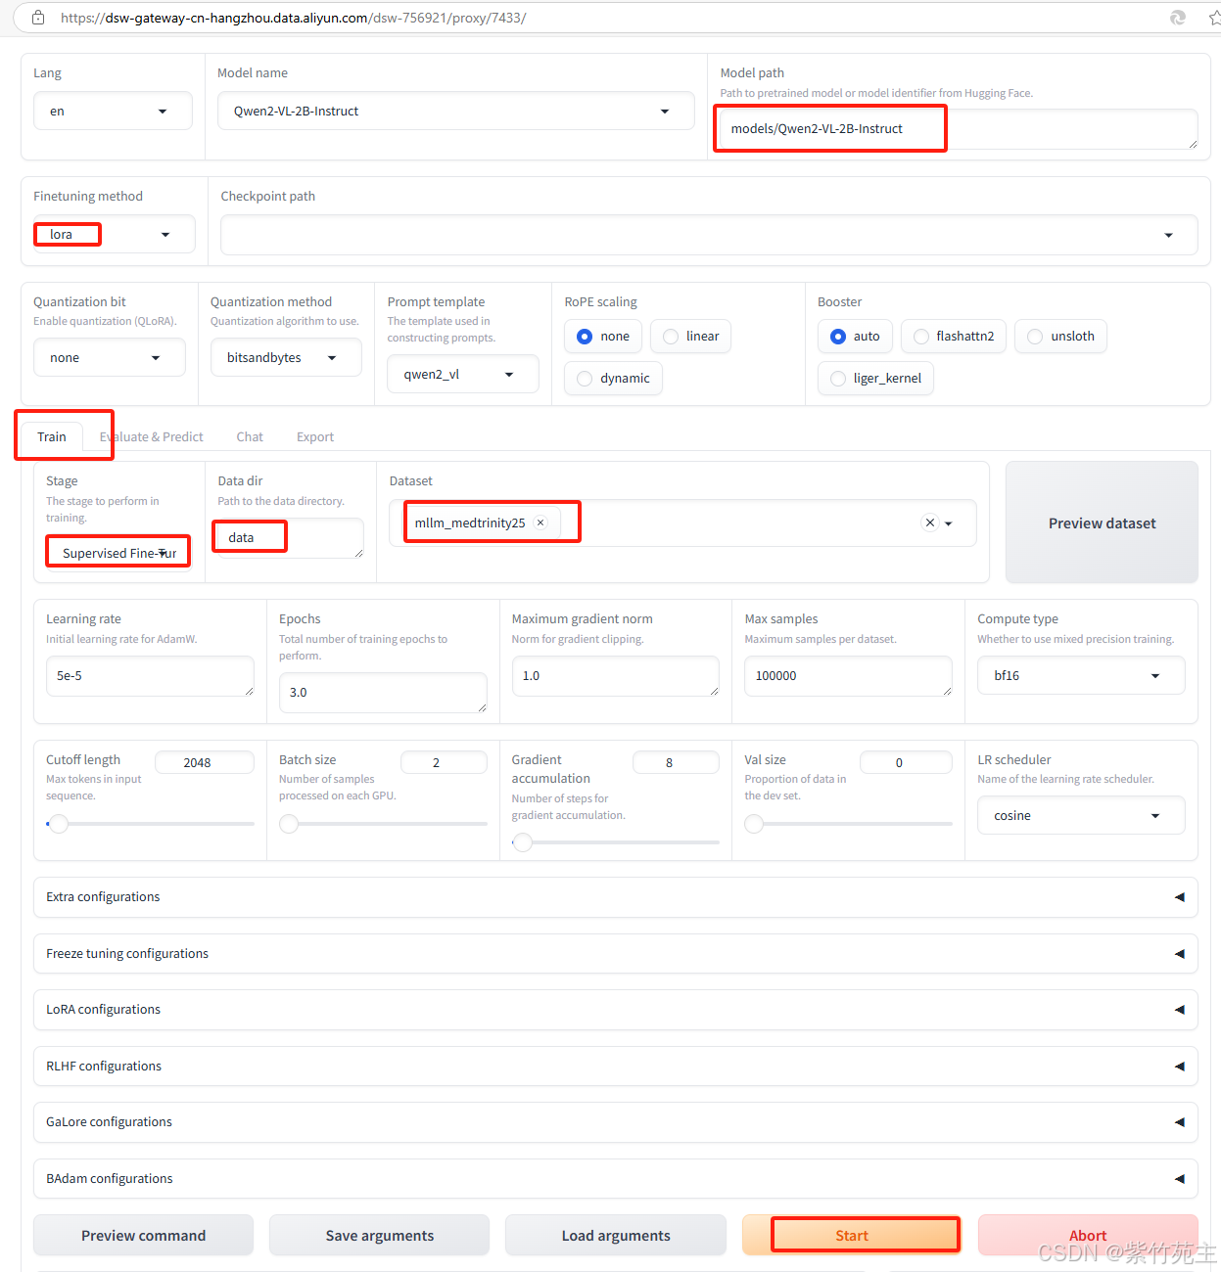Open Compute type bf16 dropdown

coord(1081,676)
